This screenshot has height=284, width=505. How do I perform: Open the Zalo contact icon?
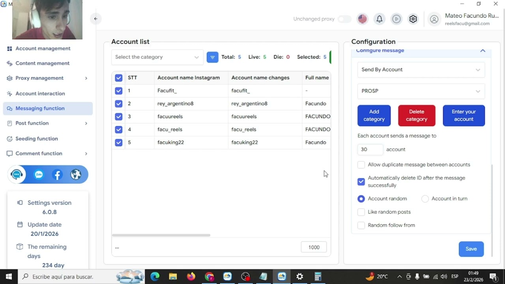tap(39, 174)
